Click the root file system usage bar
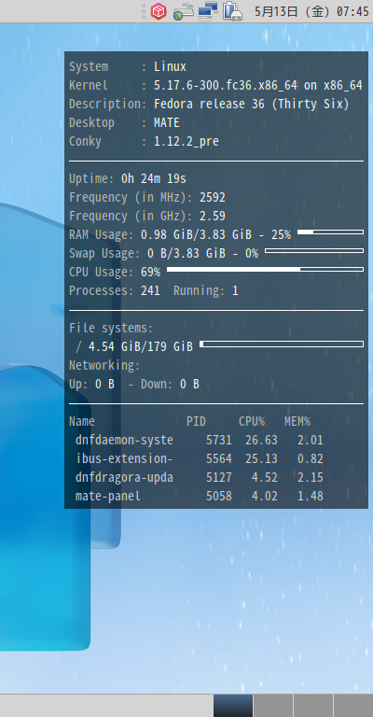The width and height of the screenshot is (373, 717). coord(282,344)
